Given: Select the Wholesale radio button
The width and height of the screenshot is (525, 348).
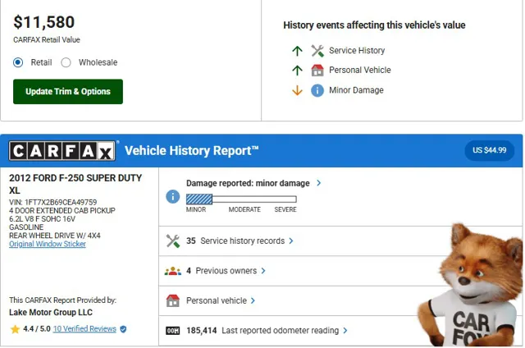Looking at the screenshot, I should point(66,62).
